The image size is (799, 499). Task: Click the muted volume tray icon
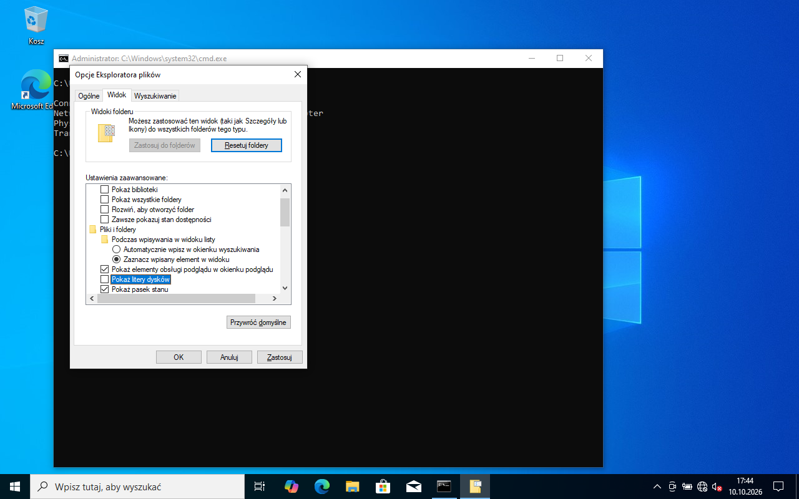717,487
